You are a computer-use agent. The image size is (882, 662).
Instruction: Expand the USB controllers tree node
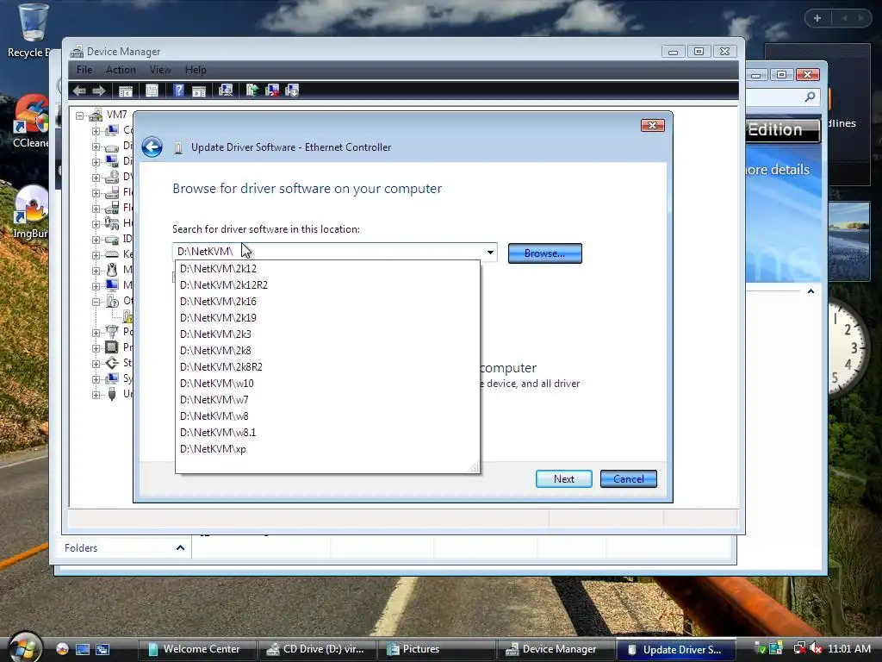click(96, 395)
